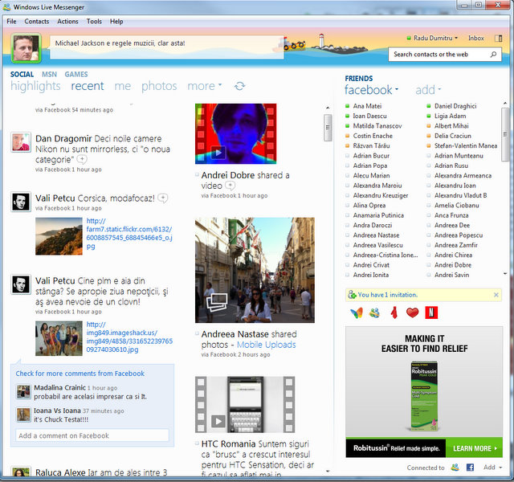The height and width of the screenshot is (482, 514).
Task: Click the refresh feed icon
Action: coord(239,86)
